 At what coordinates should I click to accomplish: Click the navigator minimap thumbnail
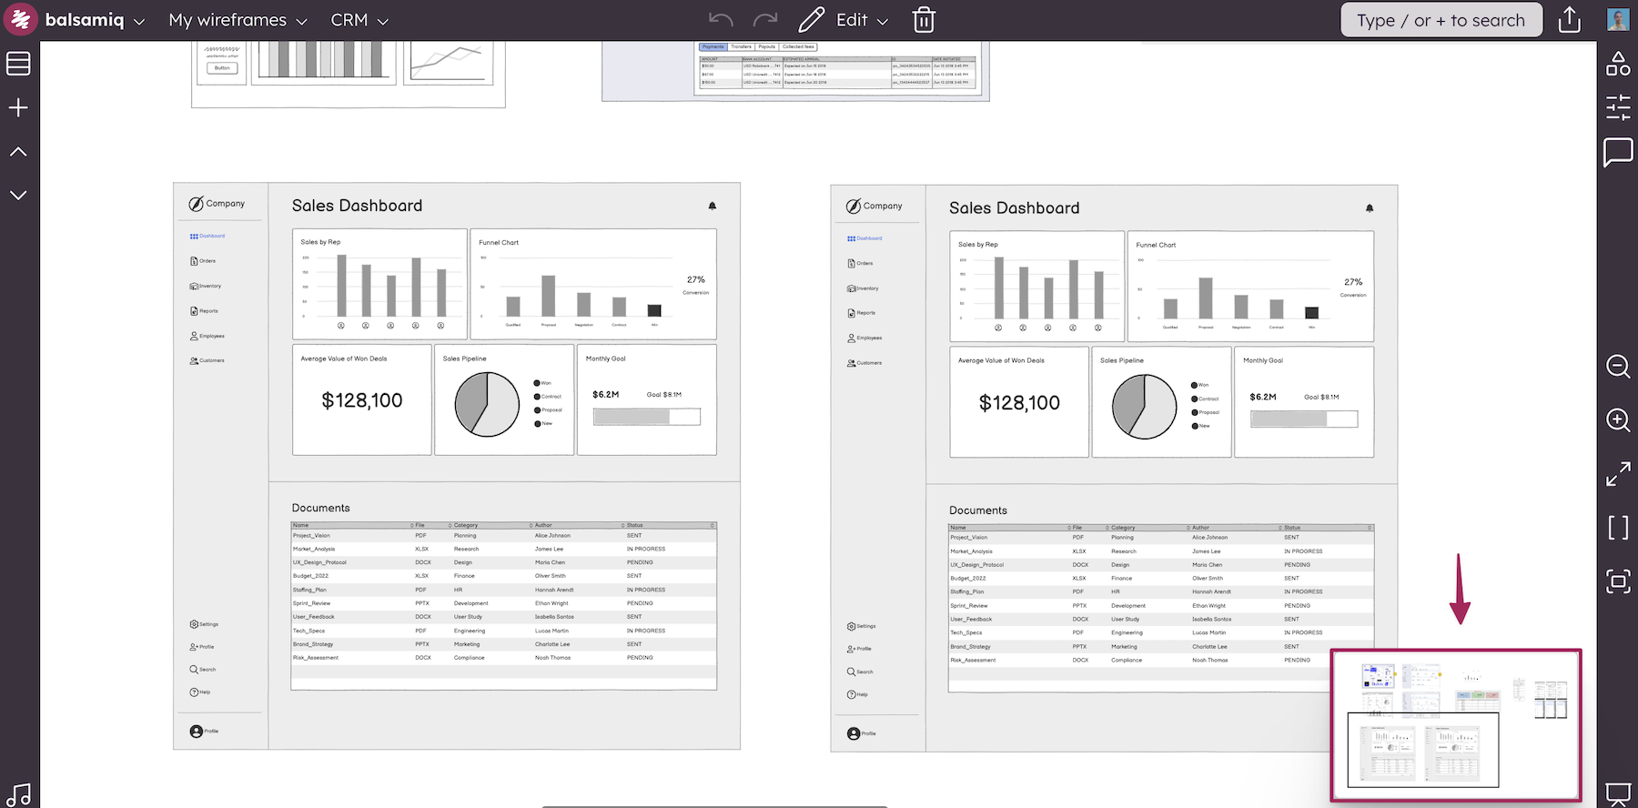[1456, 725]
